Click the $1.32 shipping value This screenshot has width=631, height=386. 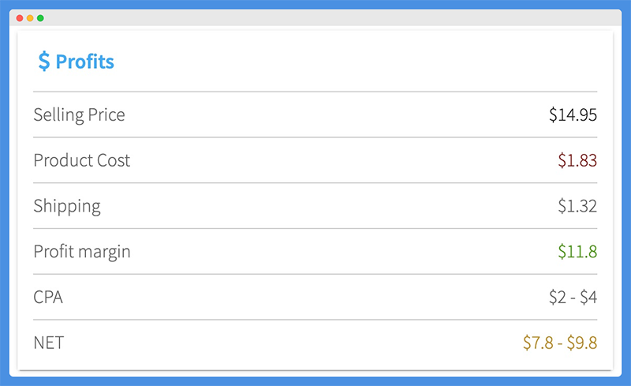click(577, 206)
